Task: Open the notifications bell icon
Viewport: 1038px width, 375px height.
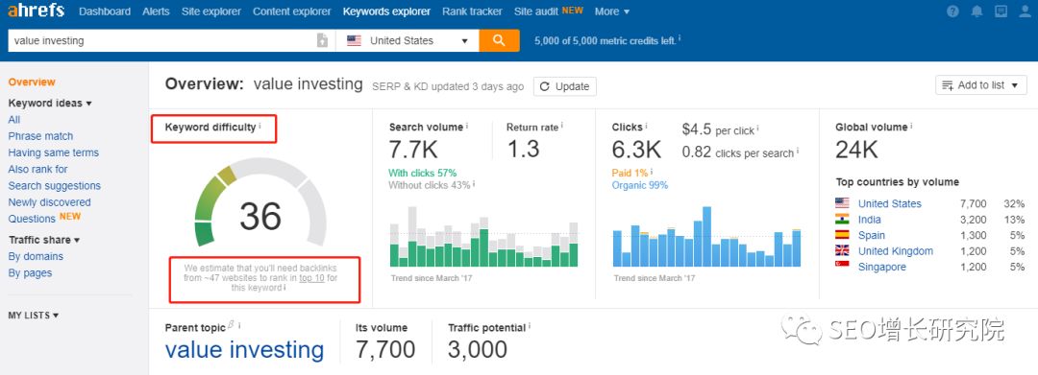Action: (977, 12)
